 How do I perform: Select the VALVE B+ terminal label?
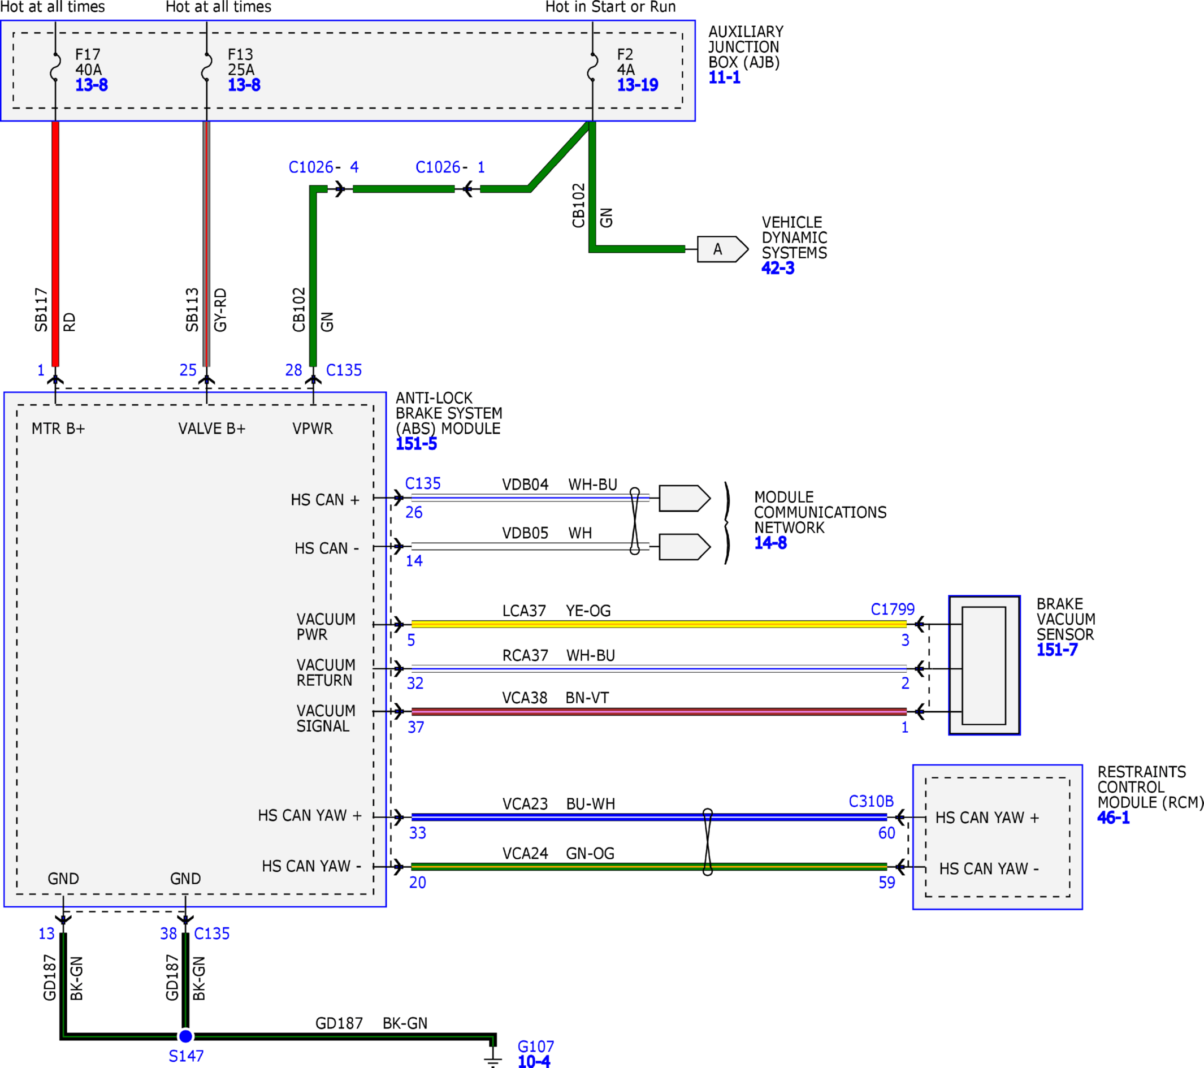pyautogui.click(x=212, y=428)
